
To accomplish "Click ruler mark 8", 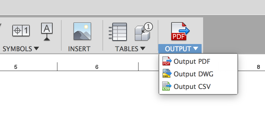I will 258,67.
